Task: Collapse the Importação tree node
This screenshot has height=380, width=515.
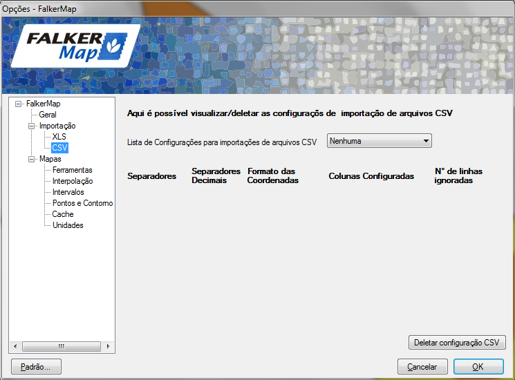Action: tap(32, 126)
